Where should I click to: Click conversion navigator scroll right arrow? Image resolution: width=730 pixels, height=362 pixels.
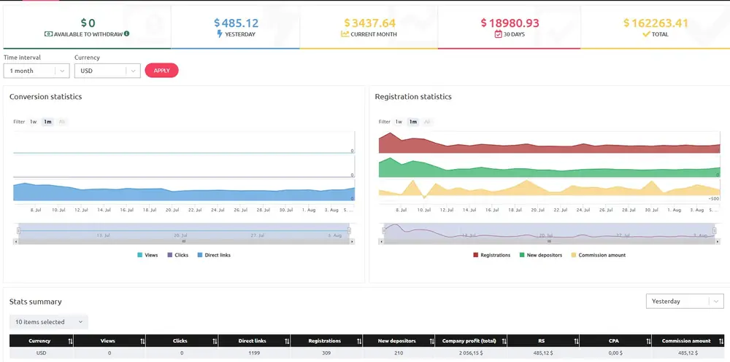click(352, 242)
